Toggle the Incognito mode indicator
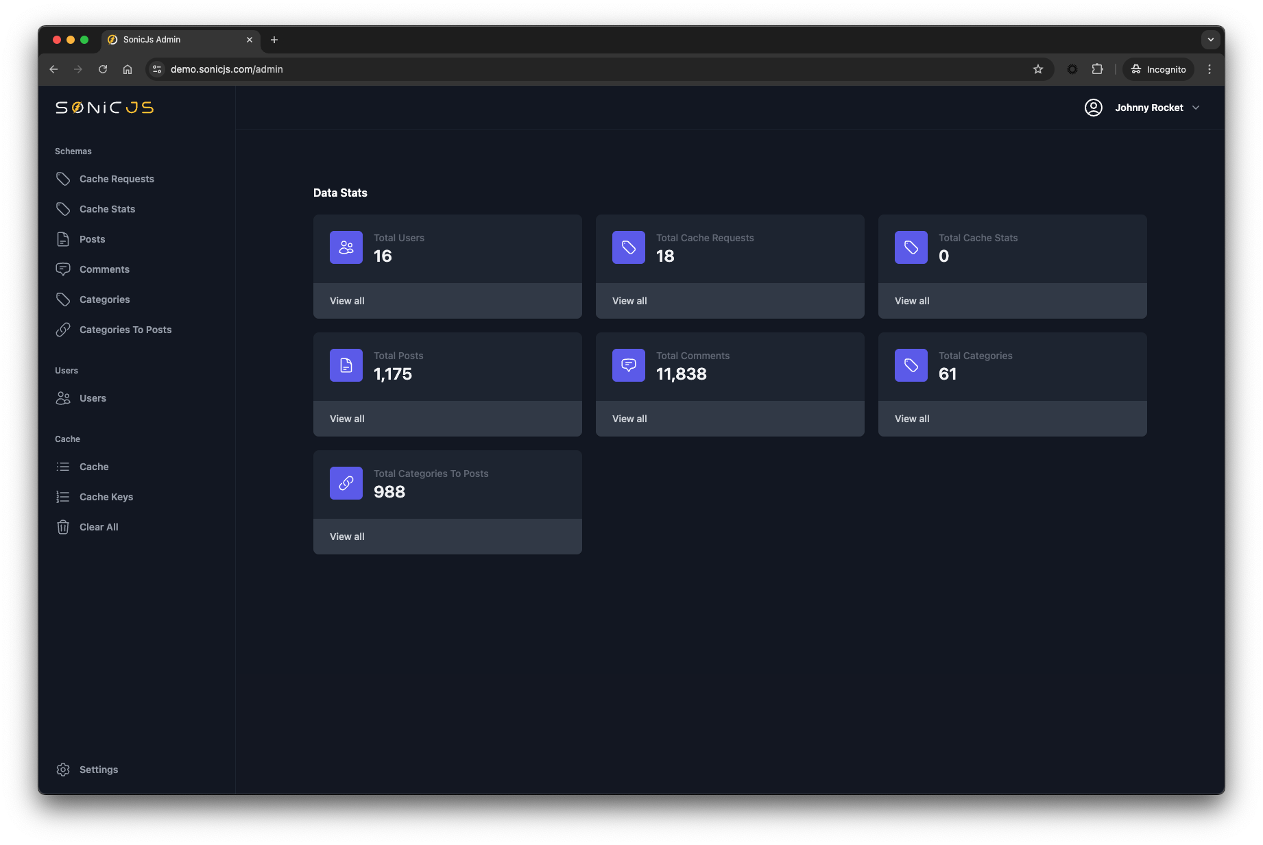Viewport: 1263px width, 845px height. click(x=1157, y=69)
